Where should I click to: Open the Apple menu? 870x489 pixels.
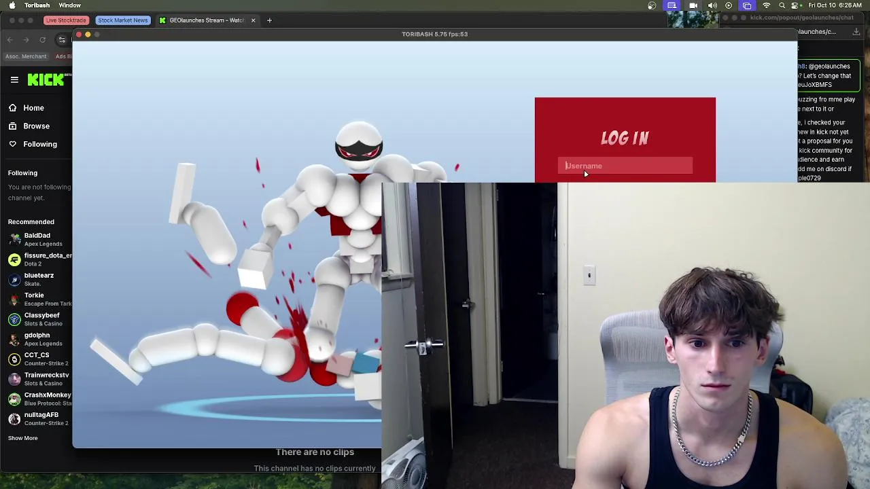12,5
